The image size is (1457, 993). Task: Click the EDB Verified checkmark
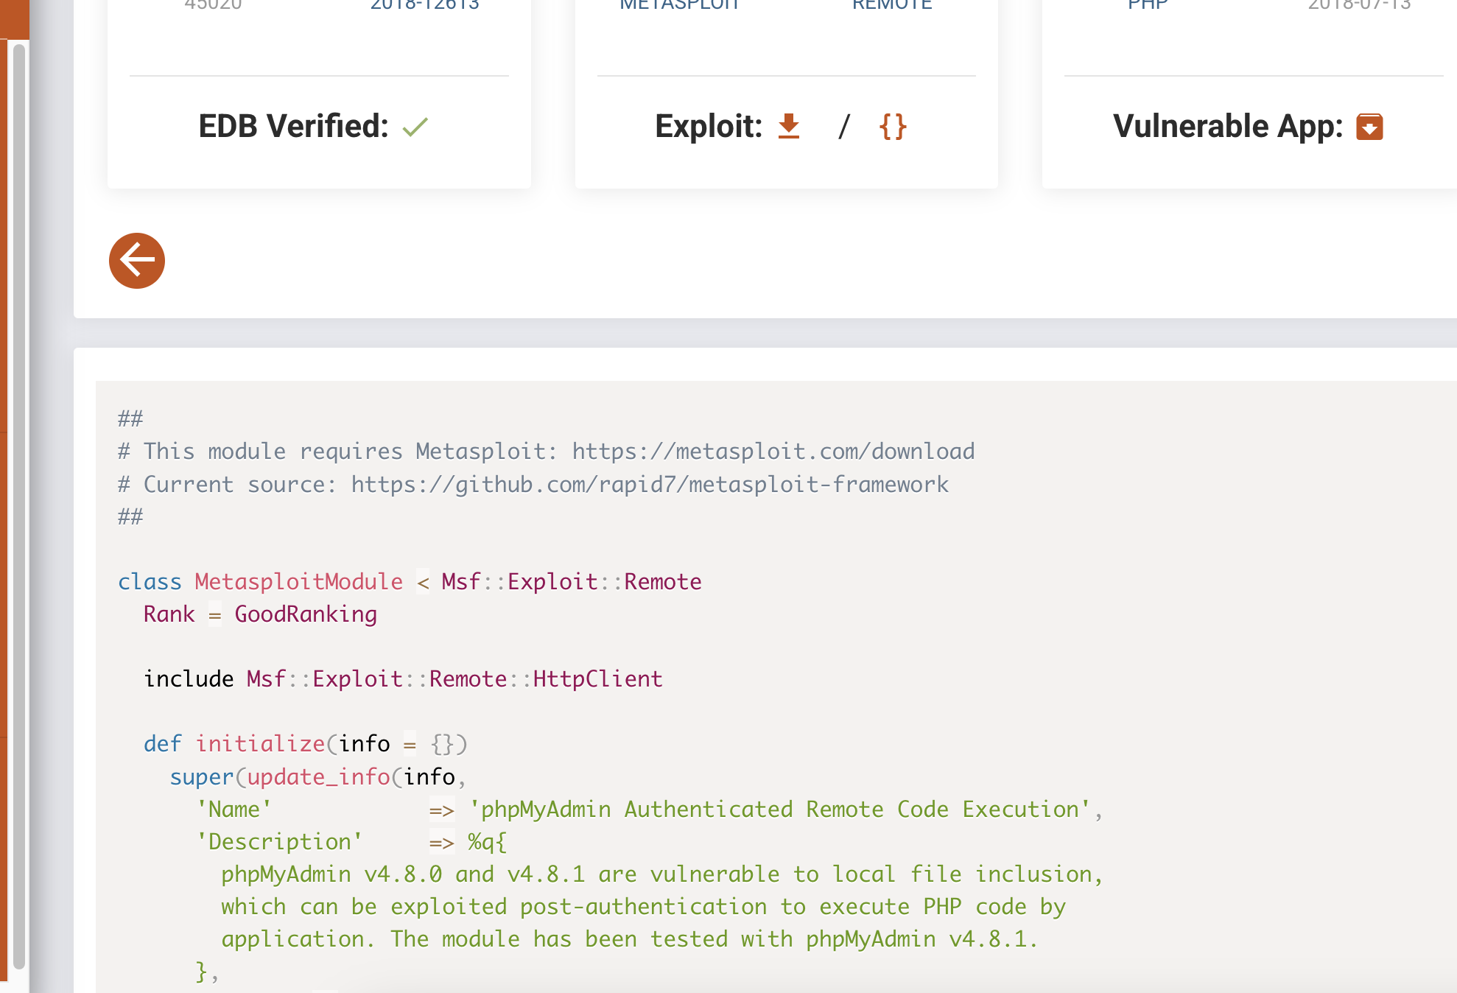point(415,127)
